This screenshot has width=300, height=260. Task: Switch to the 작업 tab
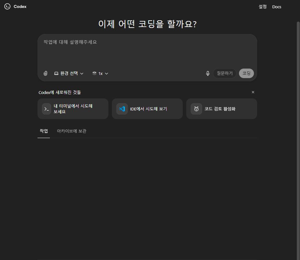coord(44,131)
